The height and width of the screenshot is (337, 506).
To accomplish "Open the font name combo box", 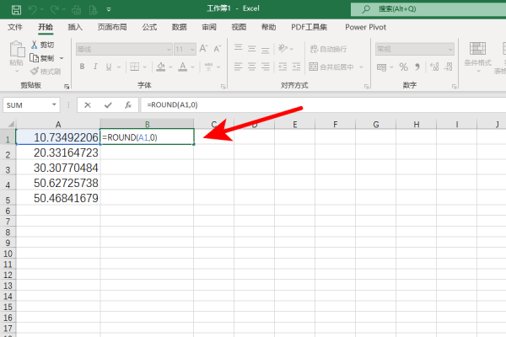I will pyautogui.click(x=124, y=50).
